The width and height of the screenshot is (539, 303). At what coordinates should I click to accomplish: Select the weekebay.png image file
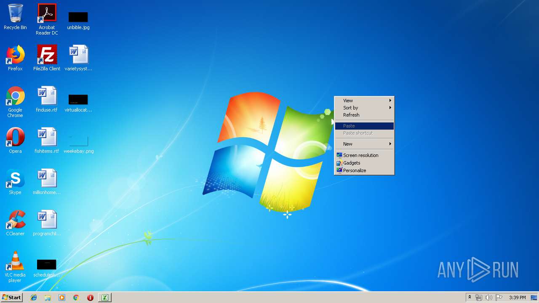pyautogui.click(x=78, y=144)
